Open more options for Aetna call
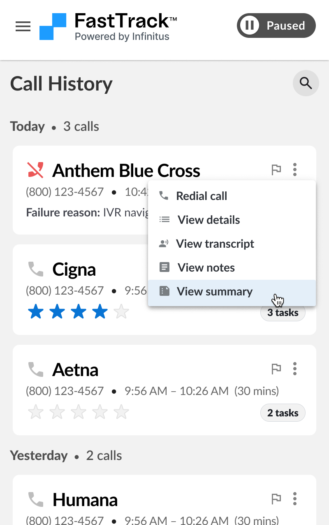Image resolution: width=329 pixels, height=525 pixels. [x=295, y=369]
